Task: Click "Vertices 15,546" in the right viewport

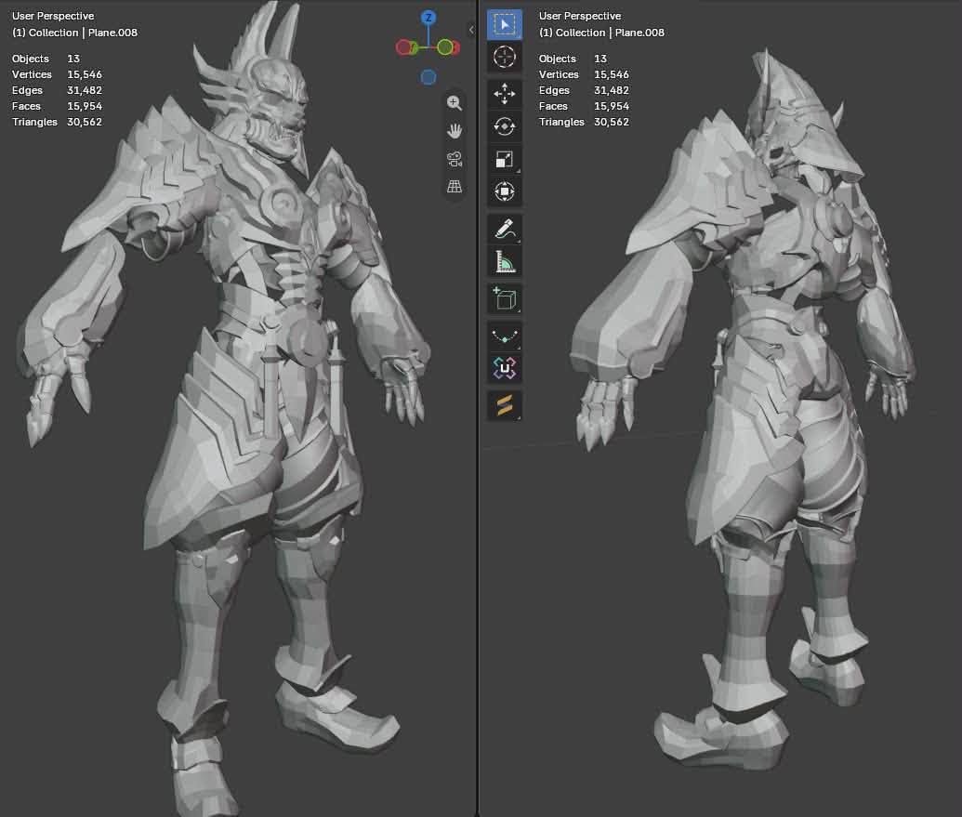Action: tap(584, 74)
